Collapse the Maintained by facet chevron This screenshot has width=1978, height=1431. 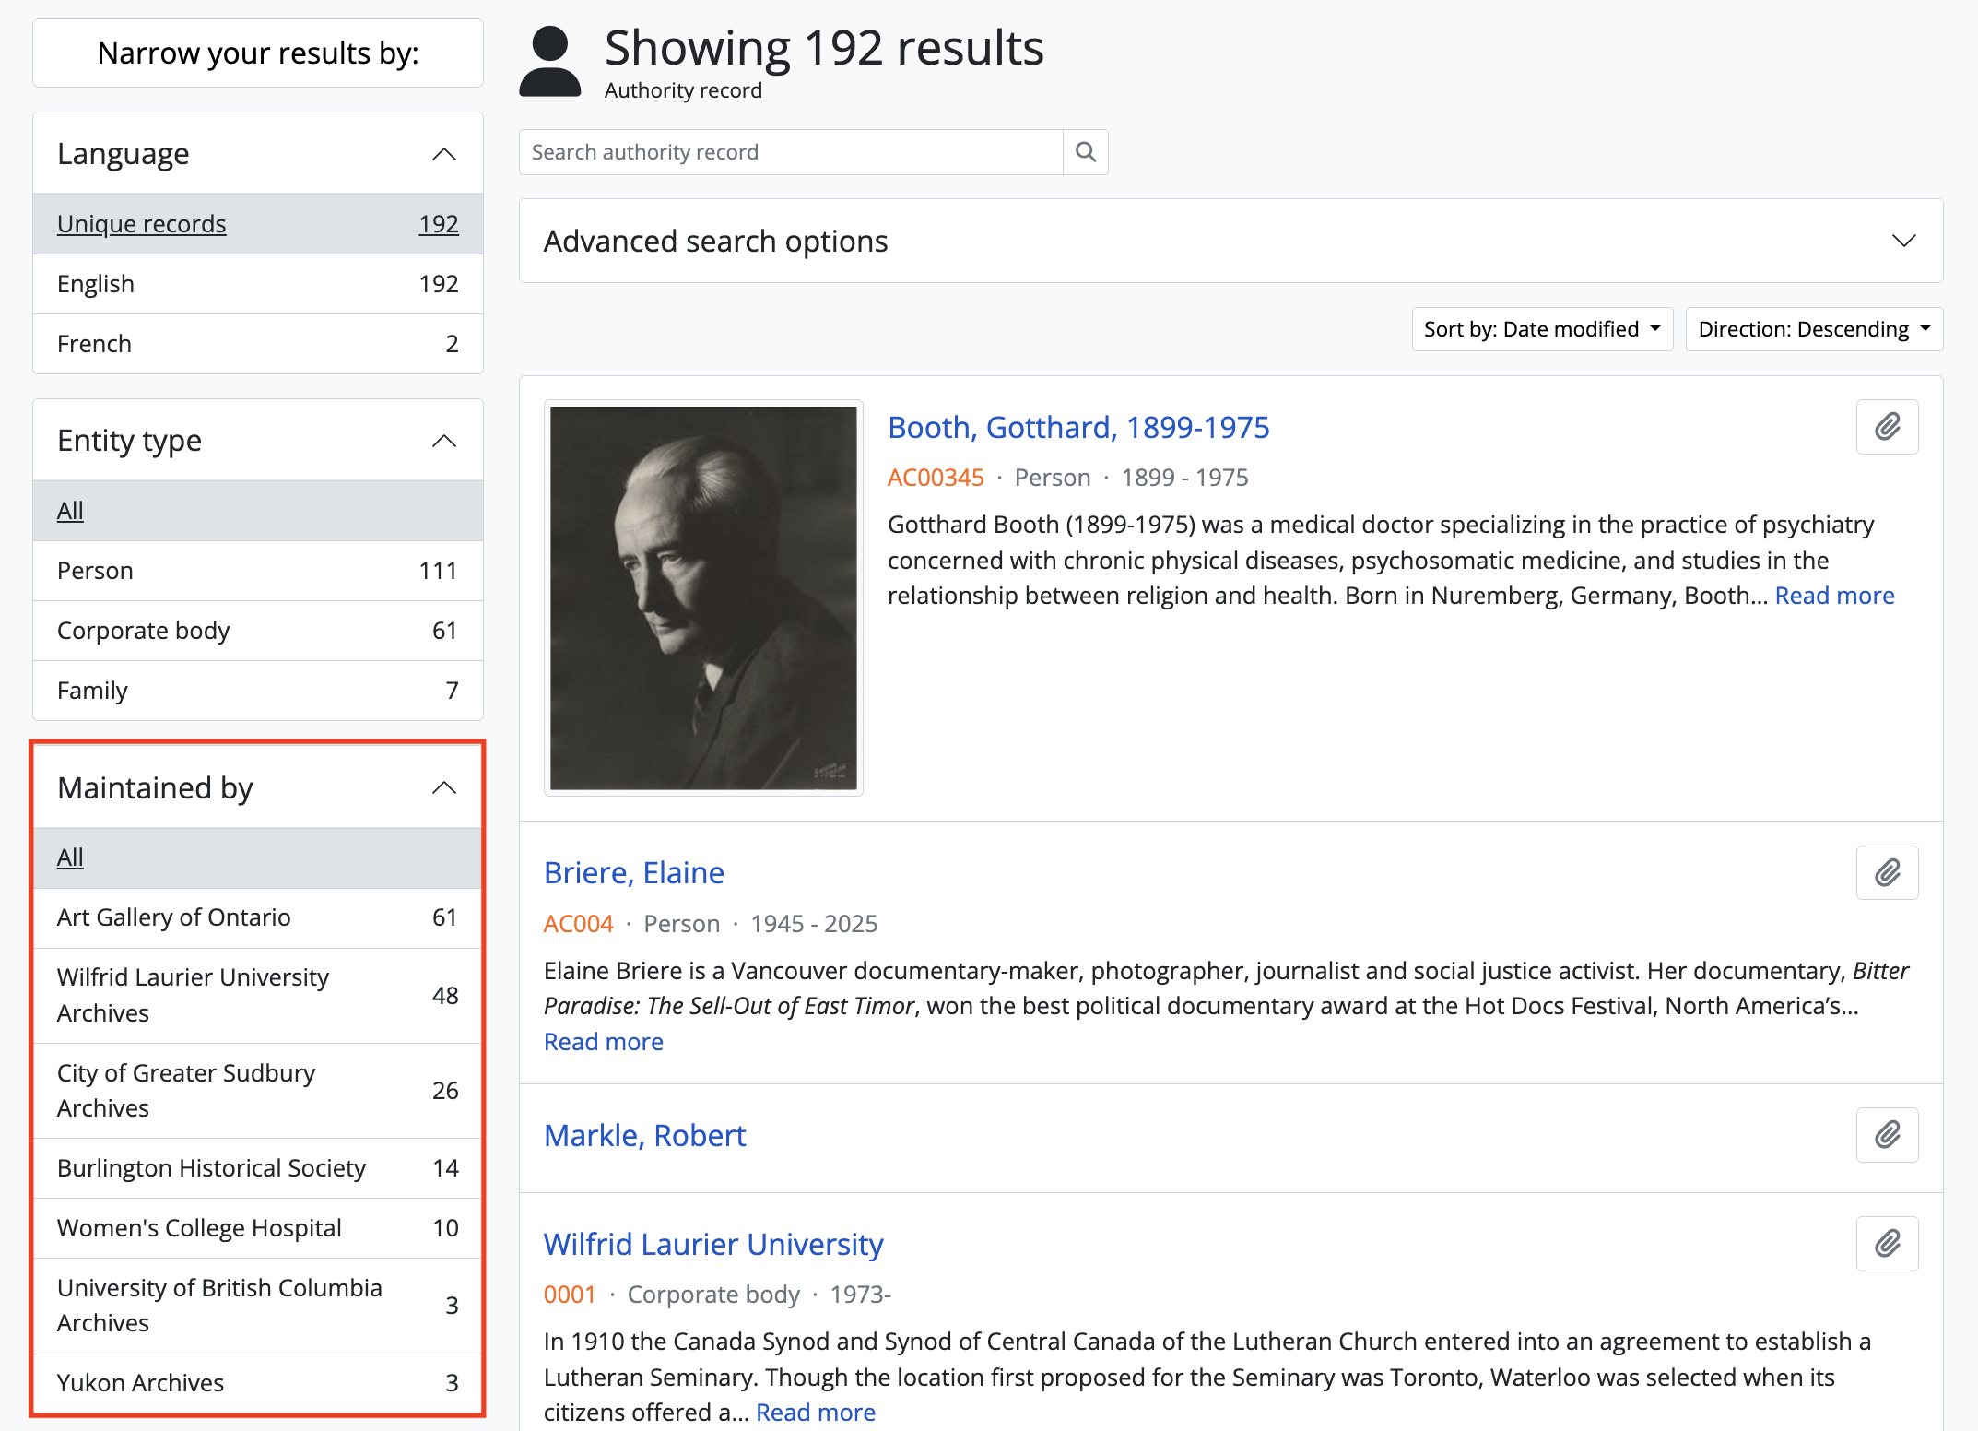pyautogui.click(x=444, y=787)
